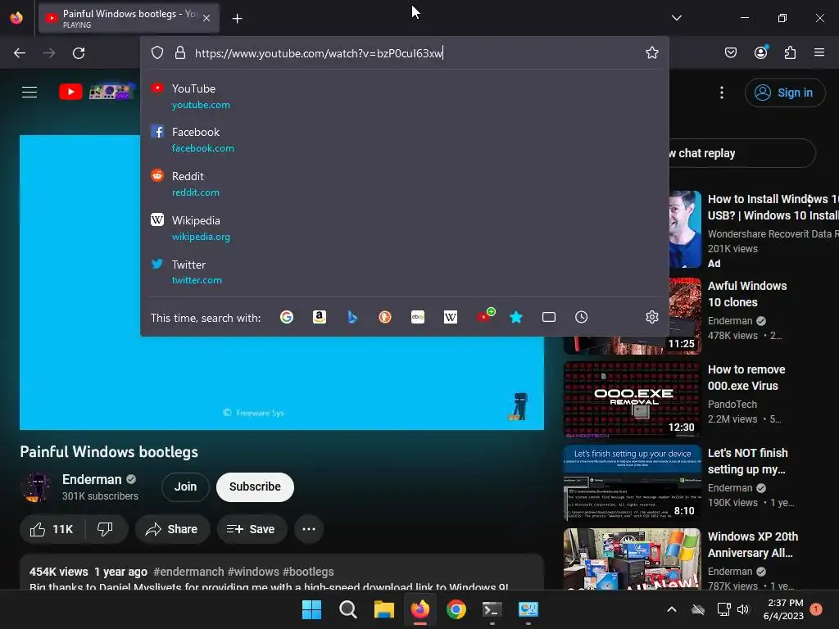839x629 pixels.
Task: Expand the list all tabs chevron
Action: tap(677, 18)
